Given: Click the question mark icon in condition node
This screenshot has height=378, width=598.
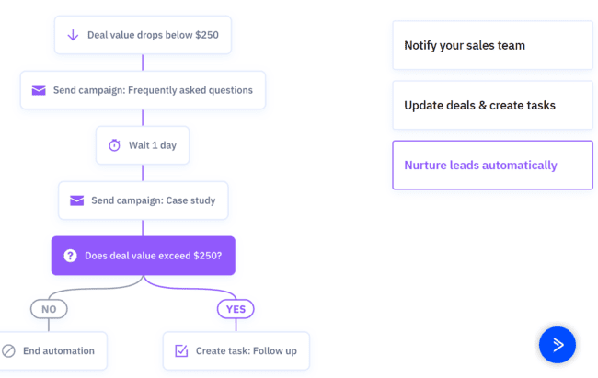Looking at the screenshot, I should [70, 256].
